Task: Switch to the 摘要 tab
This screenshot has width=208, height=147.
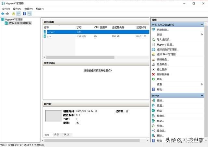Action: pos(47,135)
